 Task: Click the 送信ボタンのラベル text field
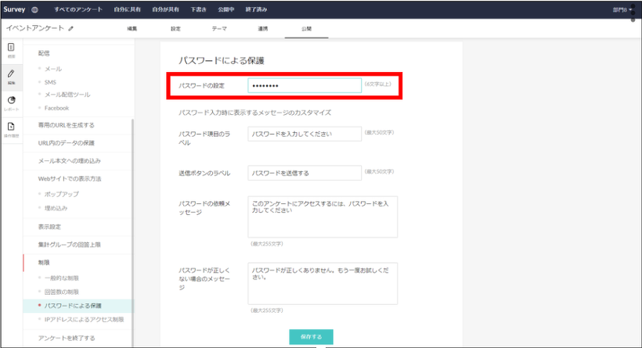pos(305,173)
